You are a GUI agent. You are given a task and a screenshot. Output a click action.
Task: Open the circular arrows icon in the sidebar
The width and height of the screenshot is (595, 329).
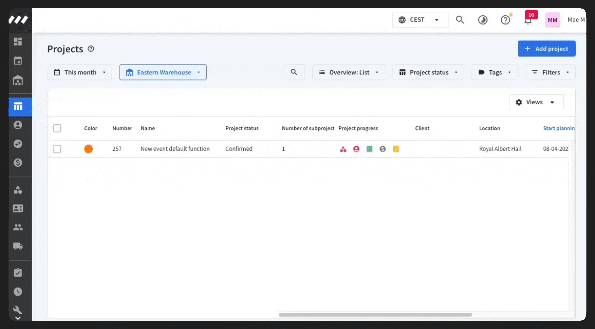18,144
